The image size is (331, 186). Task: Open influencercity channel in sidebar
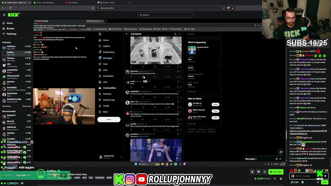(17, 77)
